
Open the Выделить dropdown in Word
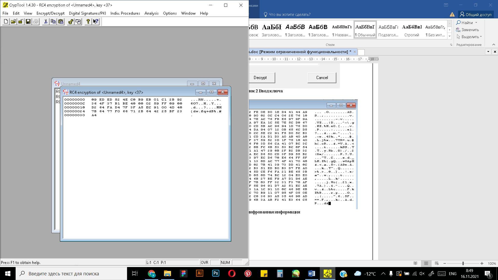[469, 37]
